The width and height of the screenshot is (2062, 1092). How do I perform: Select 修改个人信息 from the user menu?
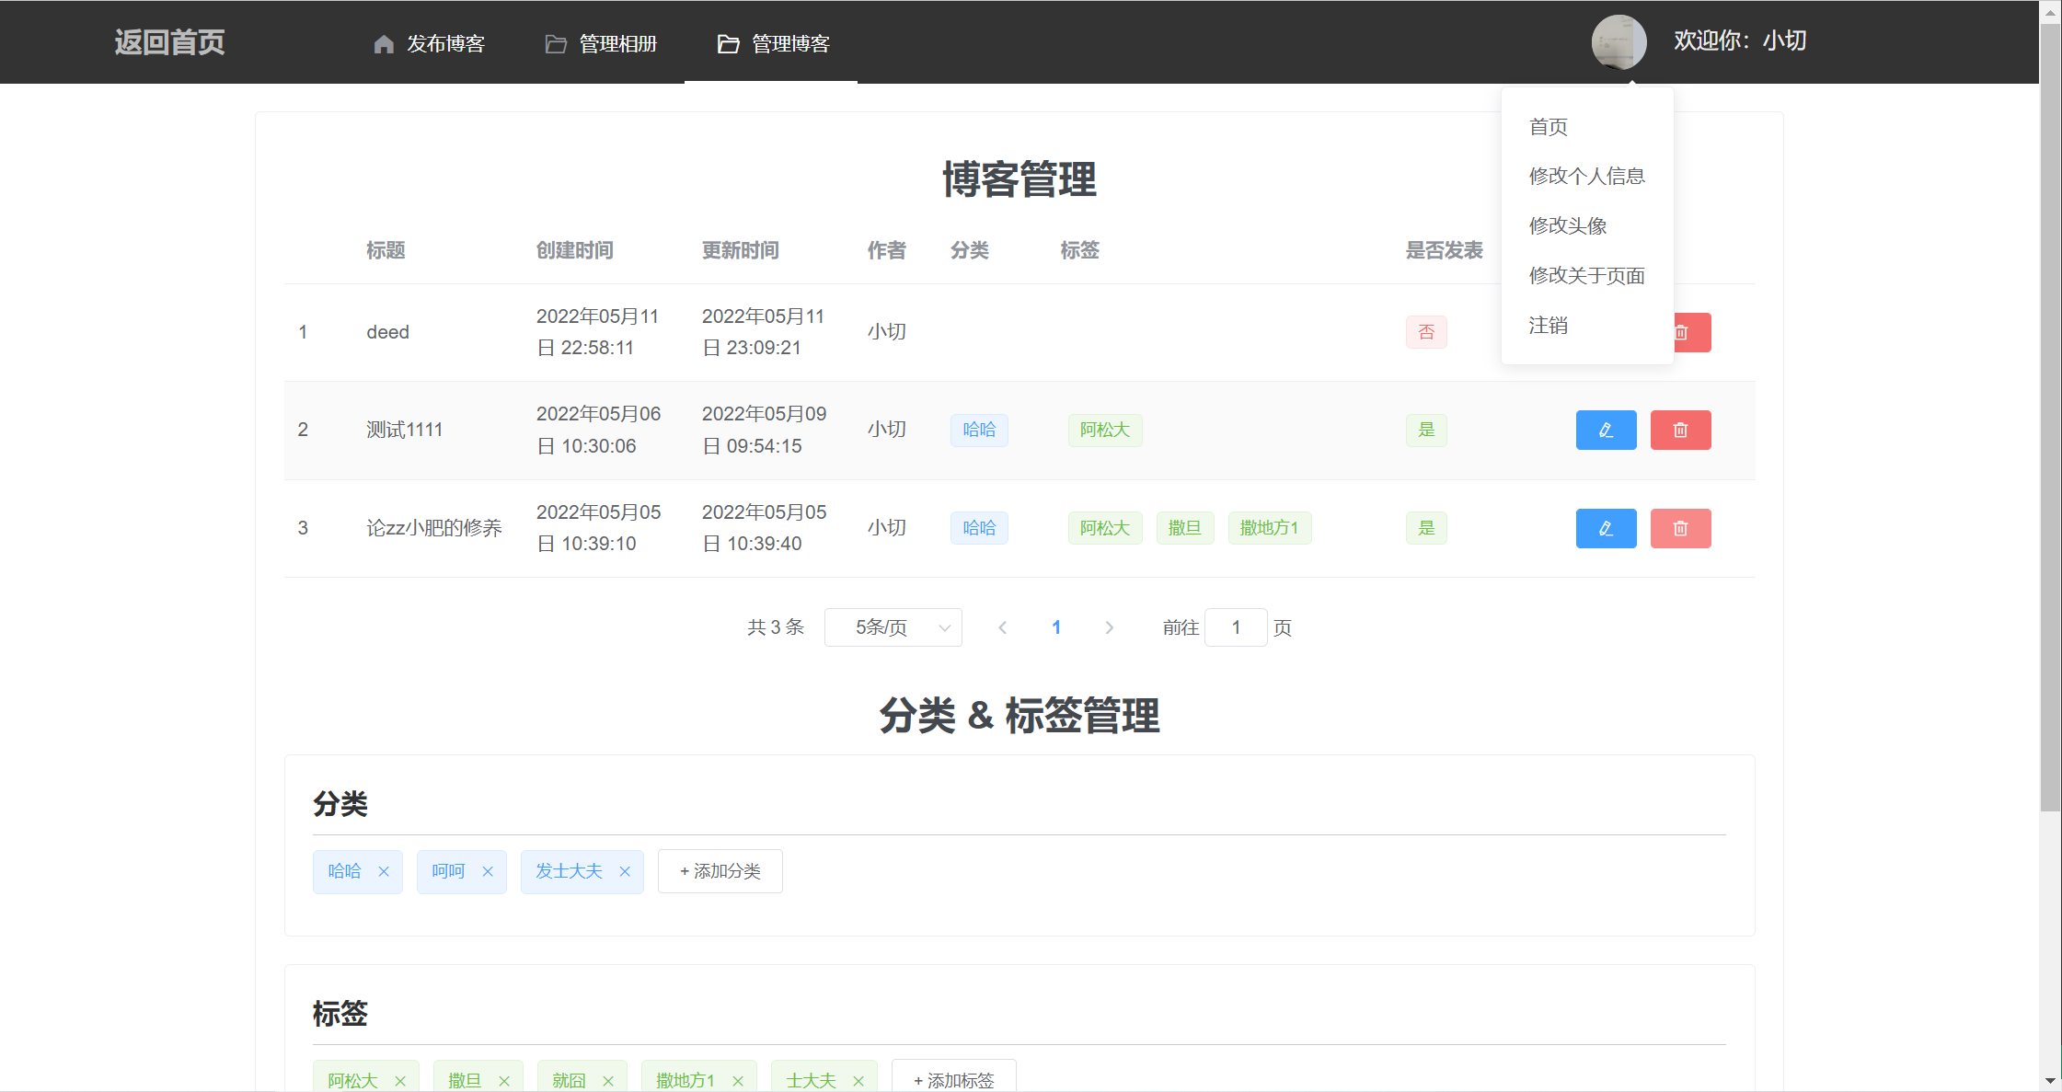[1587, 176]
